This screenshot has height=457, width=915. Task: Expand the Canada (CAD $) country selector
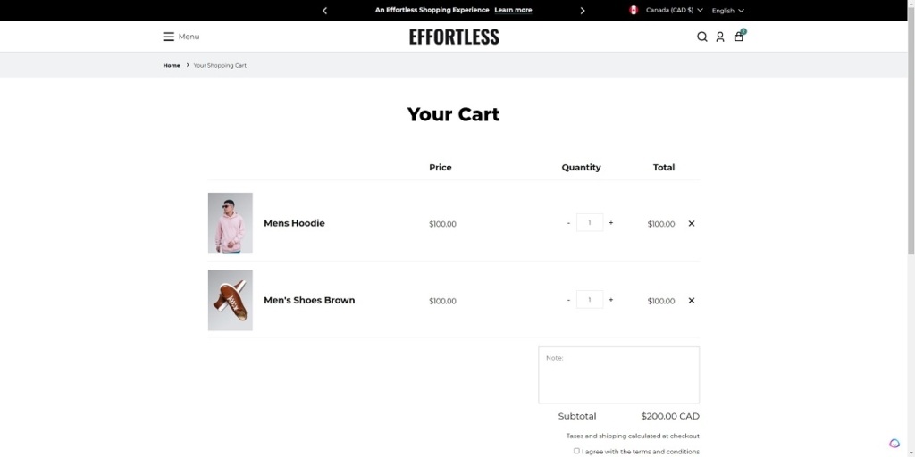667,11
